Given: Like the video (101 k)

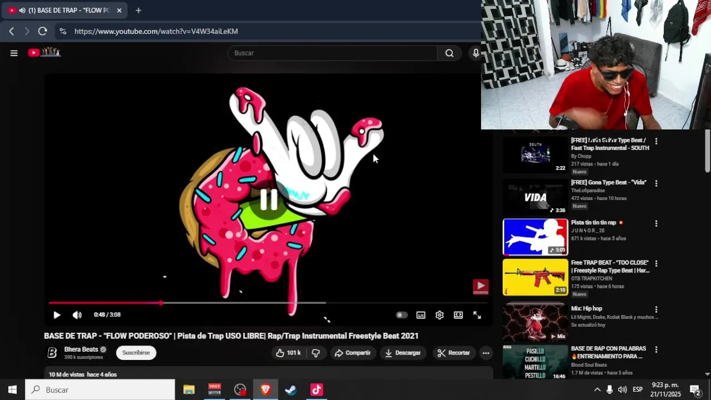Looking at the screenshot, I should pos(288,353).
